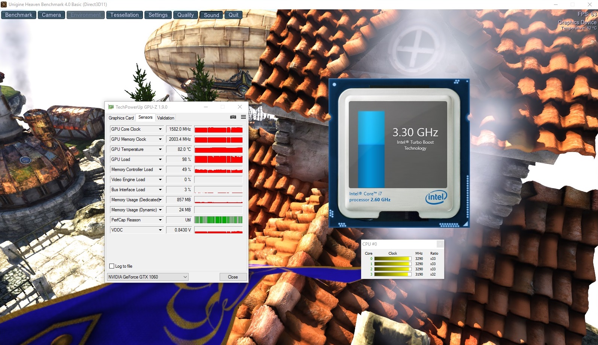598x345 pixels.
Task: Click the Turbo Boost blue frequency bar
Action: click(371, 149)
